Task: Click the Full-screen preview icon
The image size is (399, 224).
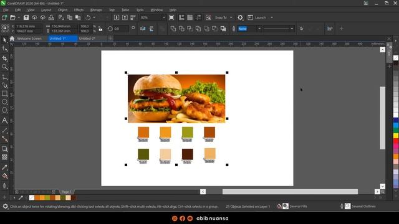Action: 171,17
